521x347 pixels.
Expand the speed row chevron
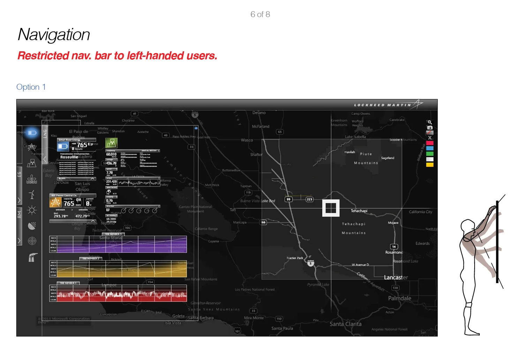116,169
